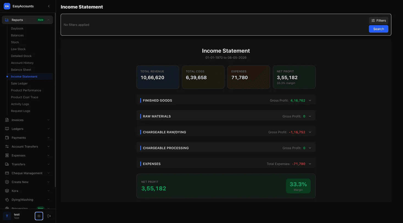The height and width of the screenshot is (223, 403).
Task: Click the "No filters applied" text
Action: click(x=76, y=25)
